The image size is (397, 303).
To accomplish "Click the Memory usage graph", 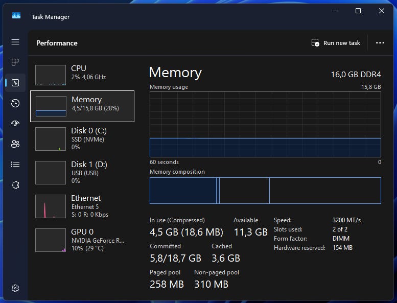I will pyautogui.click(x=265, y=124).
